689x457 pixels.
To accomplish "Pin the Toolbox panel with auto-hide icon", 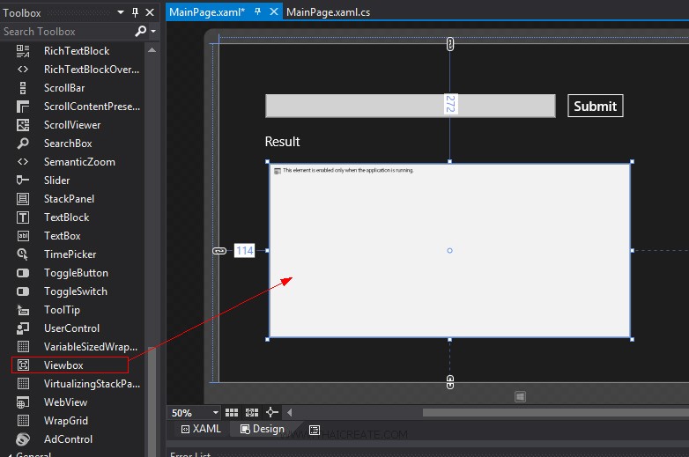I will click(x=135, y=12).
